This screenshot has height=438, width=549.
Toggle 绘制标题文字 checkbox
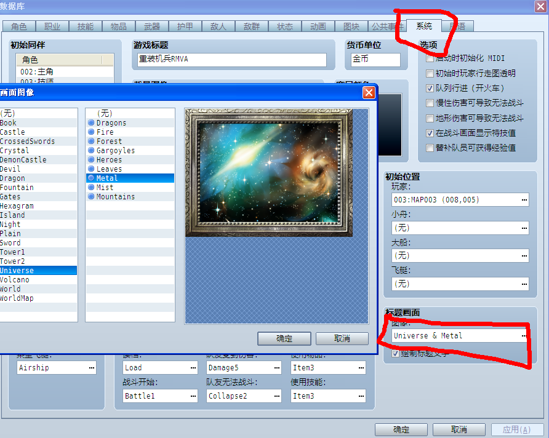tap(395, 353)
